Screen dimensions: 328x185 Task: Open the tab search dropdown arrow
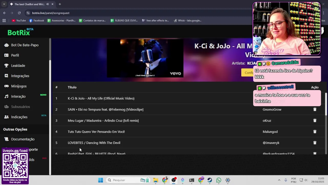(x=4, y=4)
